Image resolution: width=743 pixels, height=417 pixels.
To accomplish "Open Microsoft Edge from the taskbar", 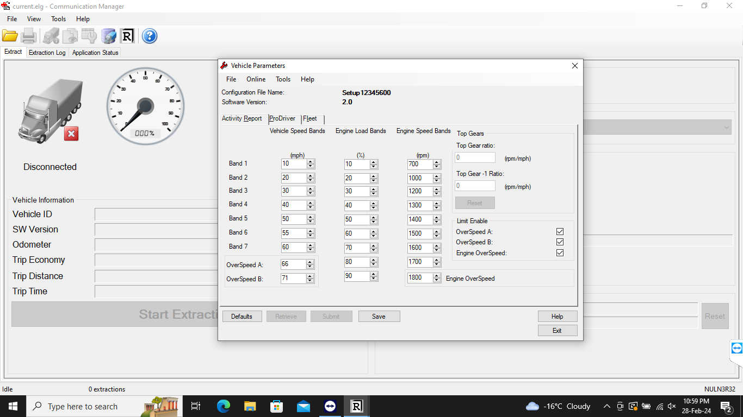I will (224, 406).
